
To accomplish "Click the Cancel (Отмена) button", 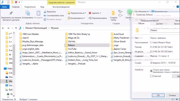I will coord(172,95).
